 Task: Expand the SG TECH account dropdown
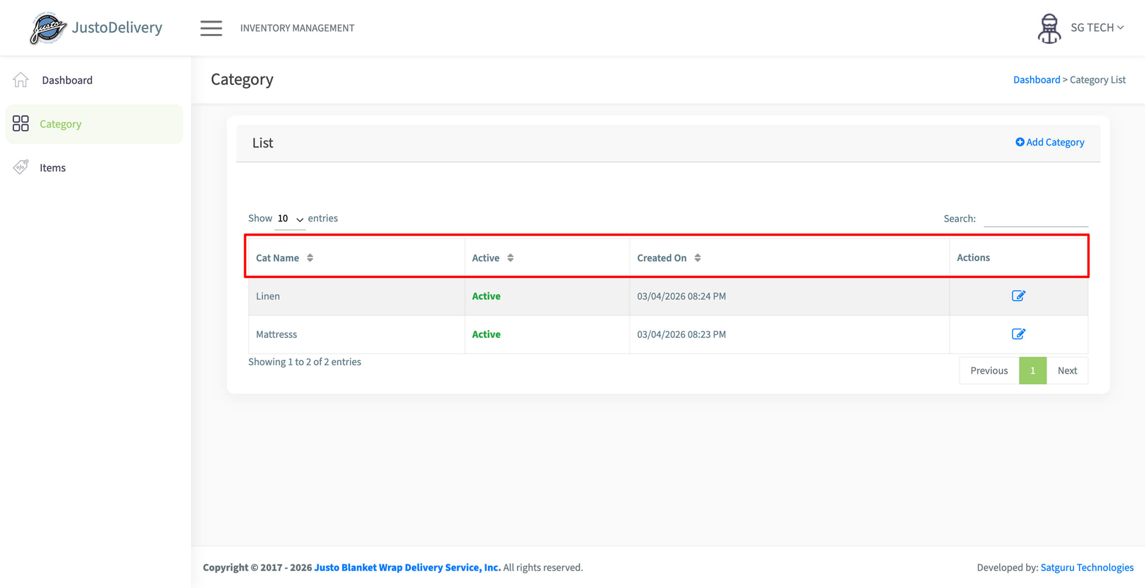click(x=1096, y=28)
